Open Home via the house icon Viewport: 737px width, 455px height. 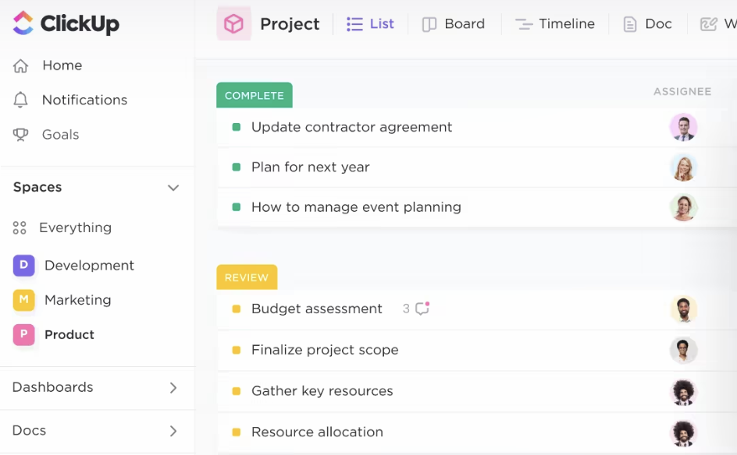pyautogui.click(x=20, y=65)
